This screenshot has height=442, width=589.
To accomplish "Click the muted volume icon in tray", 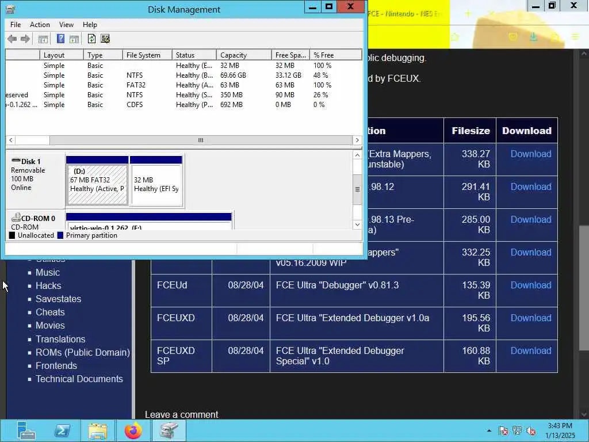I will point(531,430).
